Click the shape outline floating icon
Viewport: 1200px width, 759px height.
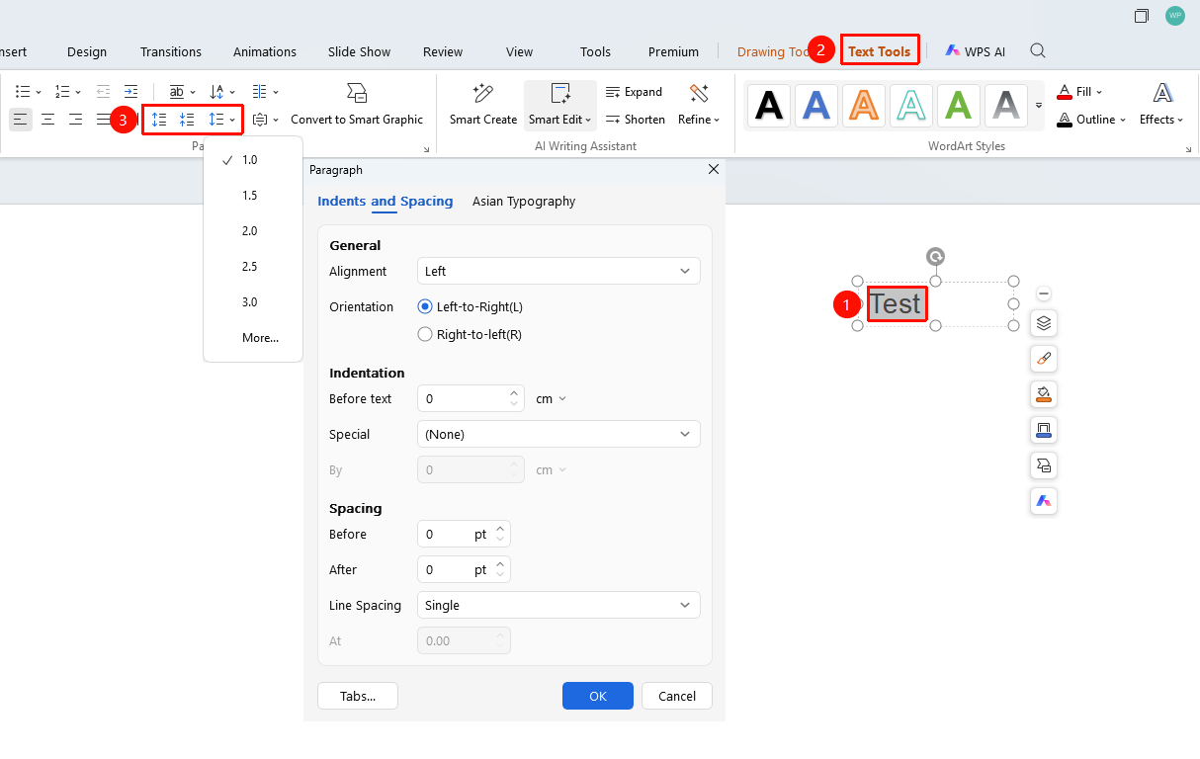[1044, 430]
